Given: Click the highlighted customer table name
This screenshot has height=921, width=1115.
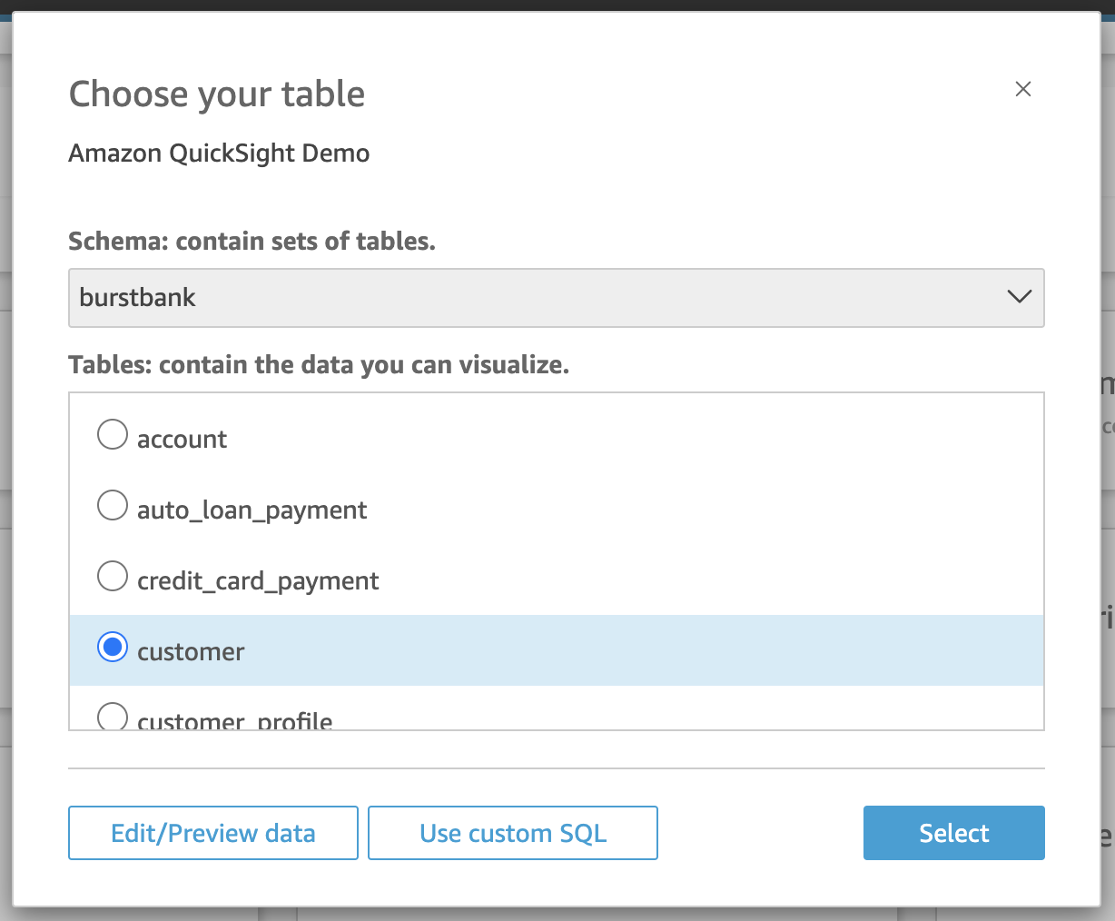Looking at the screenshot, I should (191, 652).
